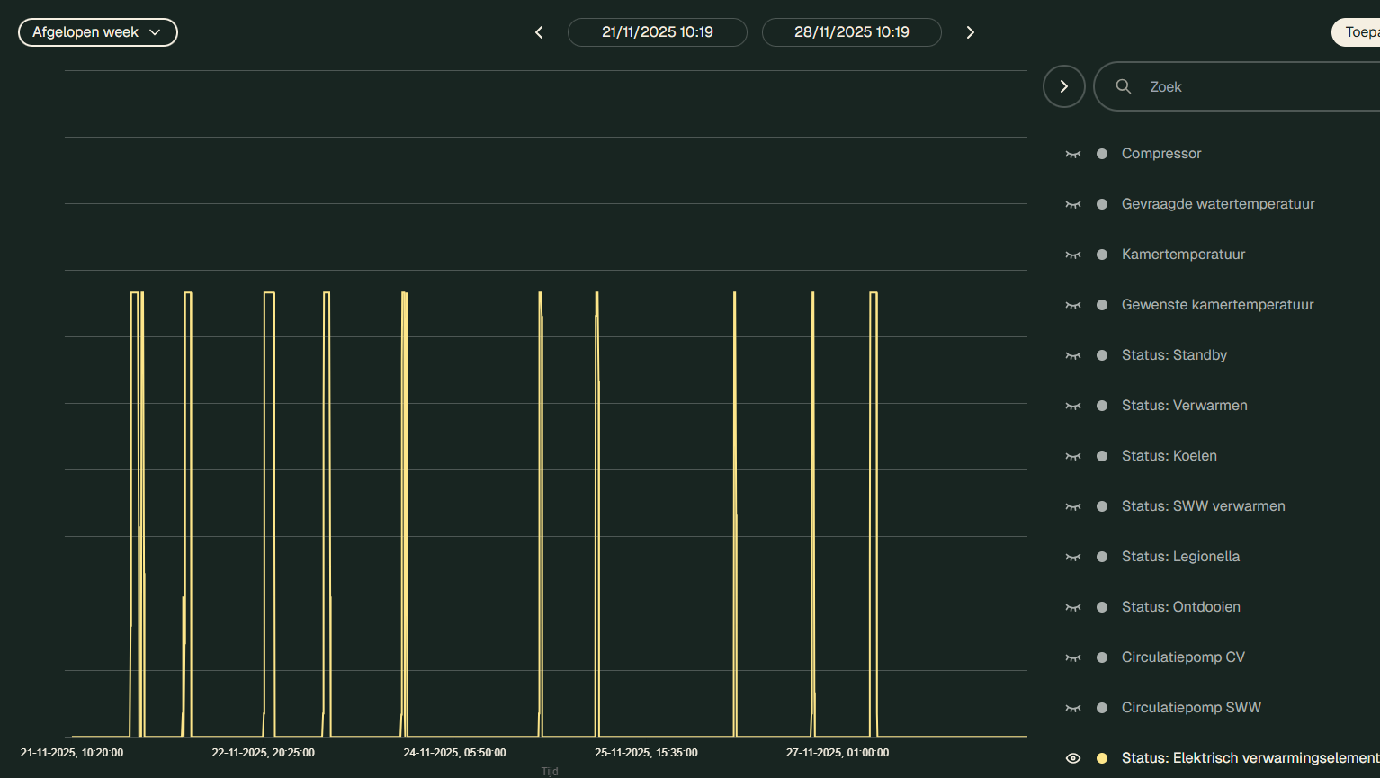Edit start date 21/11/2025 10:19
The height and width of the screenshot is (778, 1380).
point(658,32)
